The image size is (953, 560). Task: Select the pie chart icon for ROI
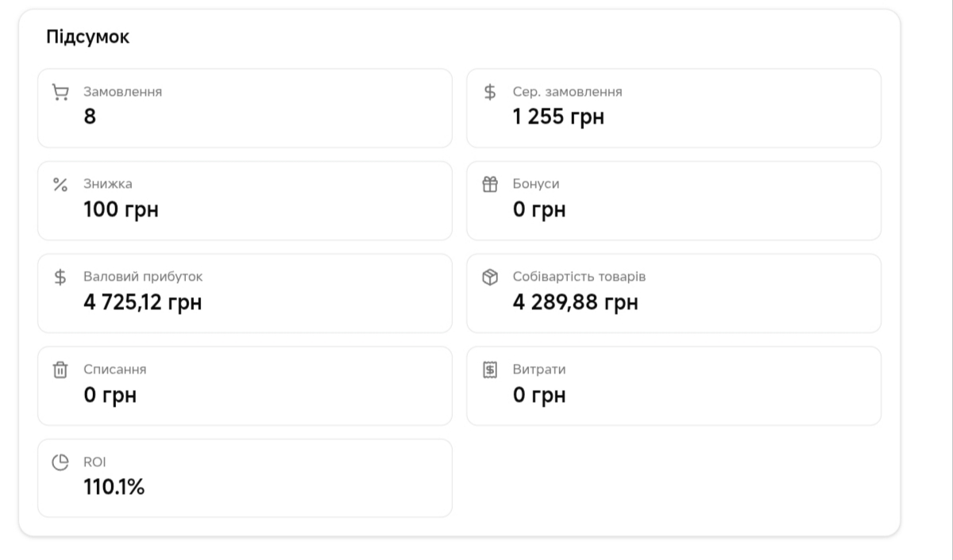point(60,462)
